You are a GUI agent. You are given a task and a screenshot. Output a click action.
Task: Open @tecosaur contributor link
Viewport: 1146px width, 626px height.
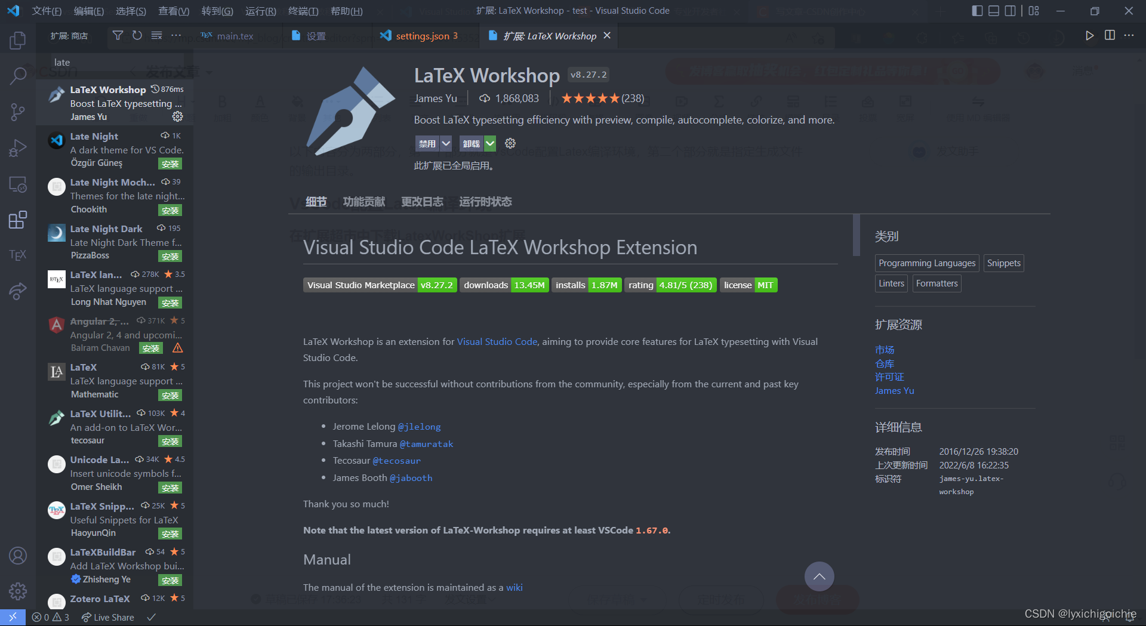coord(396,461)
